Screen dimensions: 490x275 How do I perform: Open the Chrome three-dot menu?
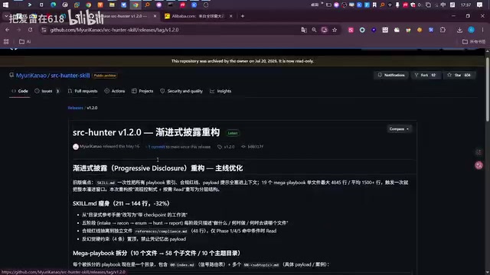(482, 30)
